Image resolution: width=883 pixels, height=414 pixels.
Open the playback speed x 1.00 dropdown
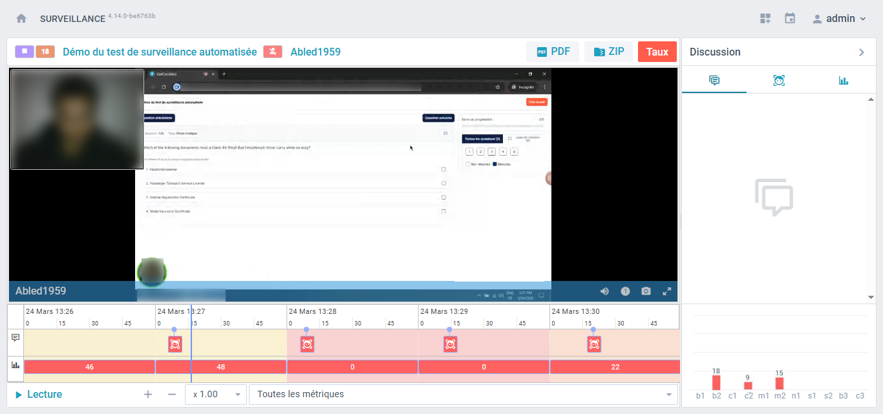coord(216,395)
